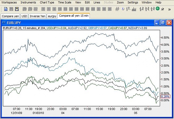This screenshot has height=119, width=174.
Task: Set tick time scale with T button
Action: click(43, 9)
